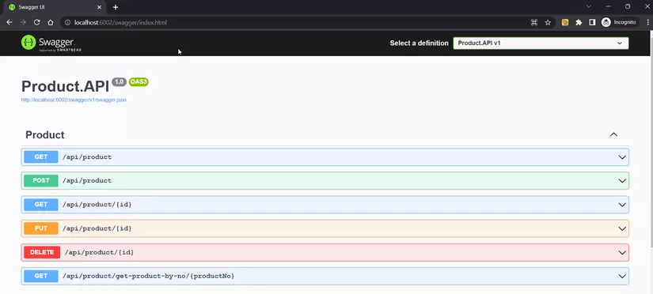Viewport: 653px width, 294px height.
Task: Click the GET badge for /api/product/{id}
Action: point(41,205)
